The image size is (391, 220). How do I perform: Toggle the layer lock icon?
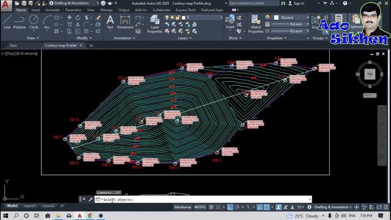click(x=178, y=18)
